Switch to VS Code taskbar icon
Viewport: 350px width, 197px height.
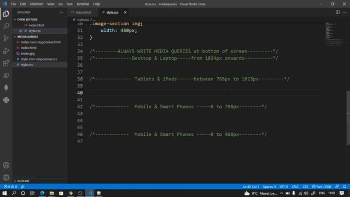tap(90, 193)
